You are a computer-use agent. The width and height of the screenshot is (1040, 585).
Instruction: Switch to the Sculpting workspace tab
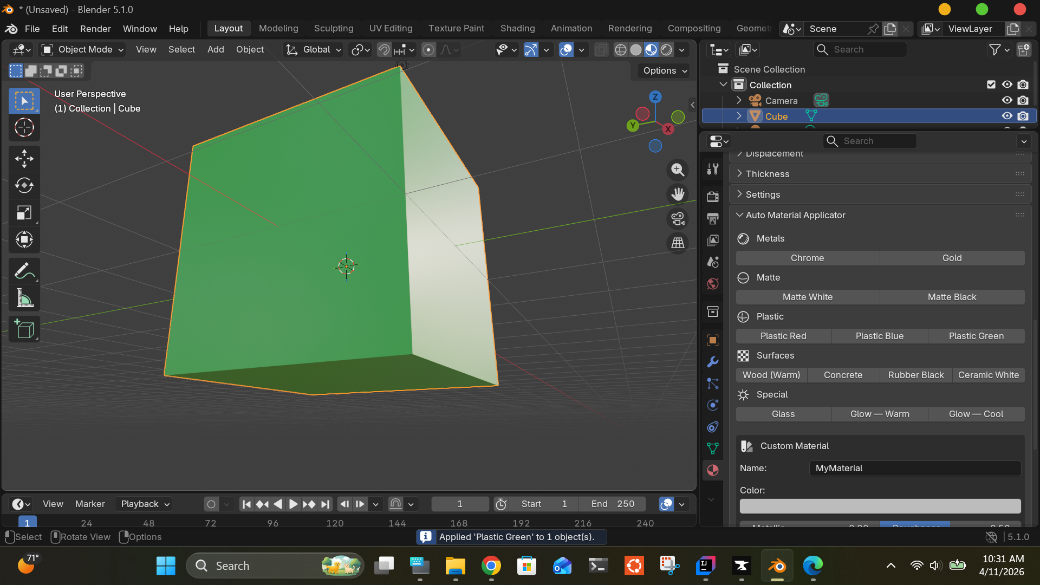pos(334,28)
